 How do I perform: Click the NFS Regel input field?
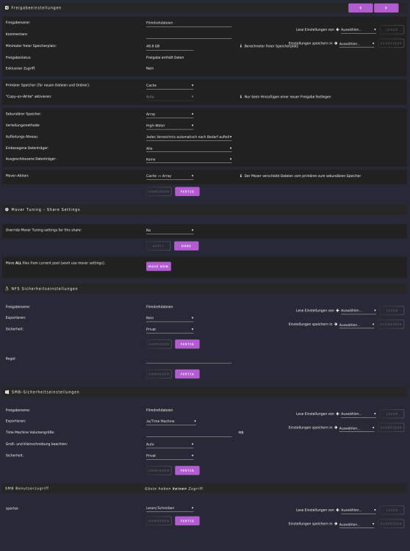pyautogui.click(x=189, y=359)
